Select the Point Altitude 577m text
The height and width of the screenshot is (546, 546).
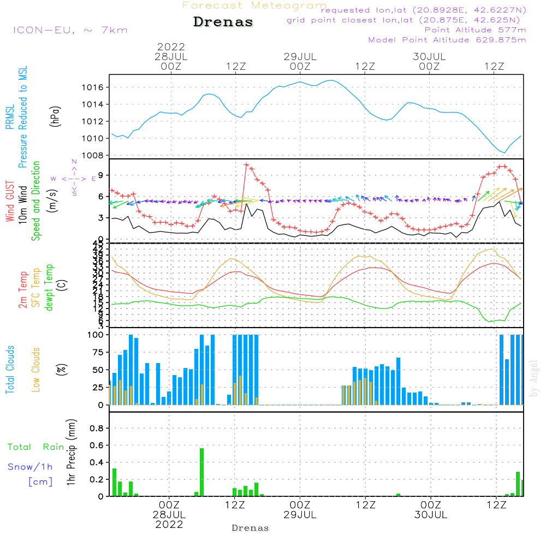[475, 30]
